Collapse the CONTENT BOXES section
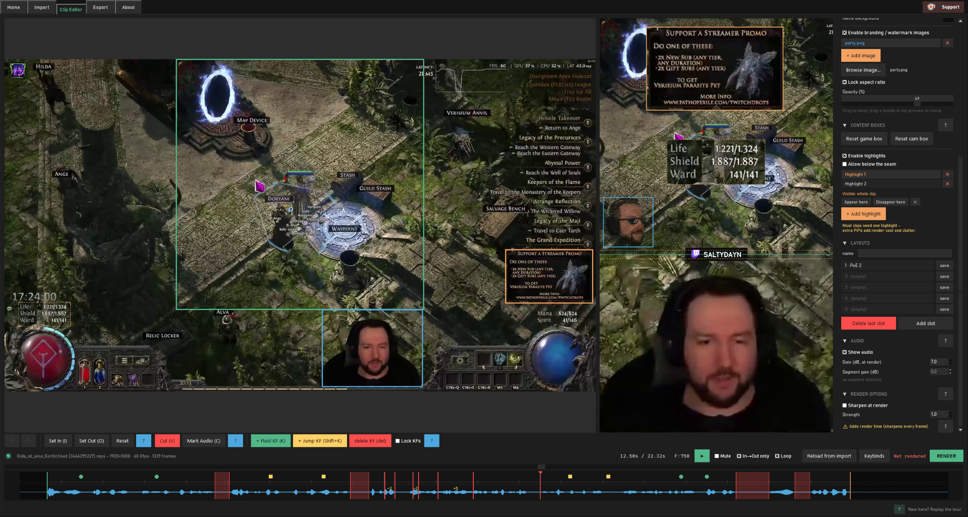 pos(845,125)
